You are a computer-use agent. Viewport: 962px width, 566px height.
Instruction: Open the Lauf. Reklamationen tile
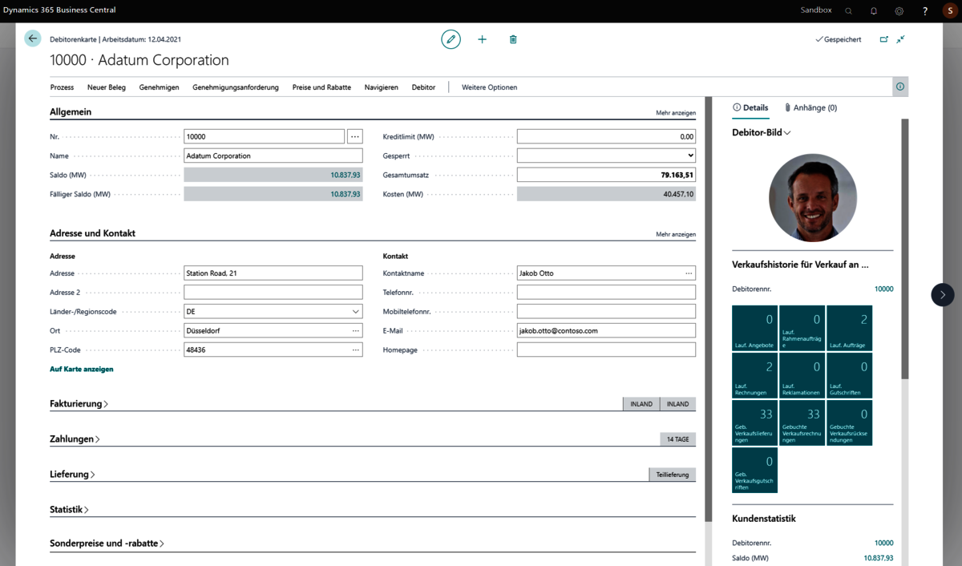click(x=802, y=375)
